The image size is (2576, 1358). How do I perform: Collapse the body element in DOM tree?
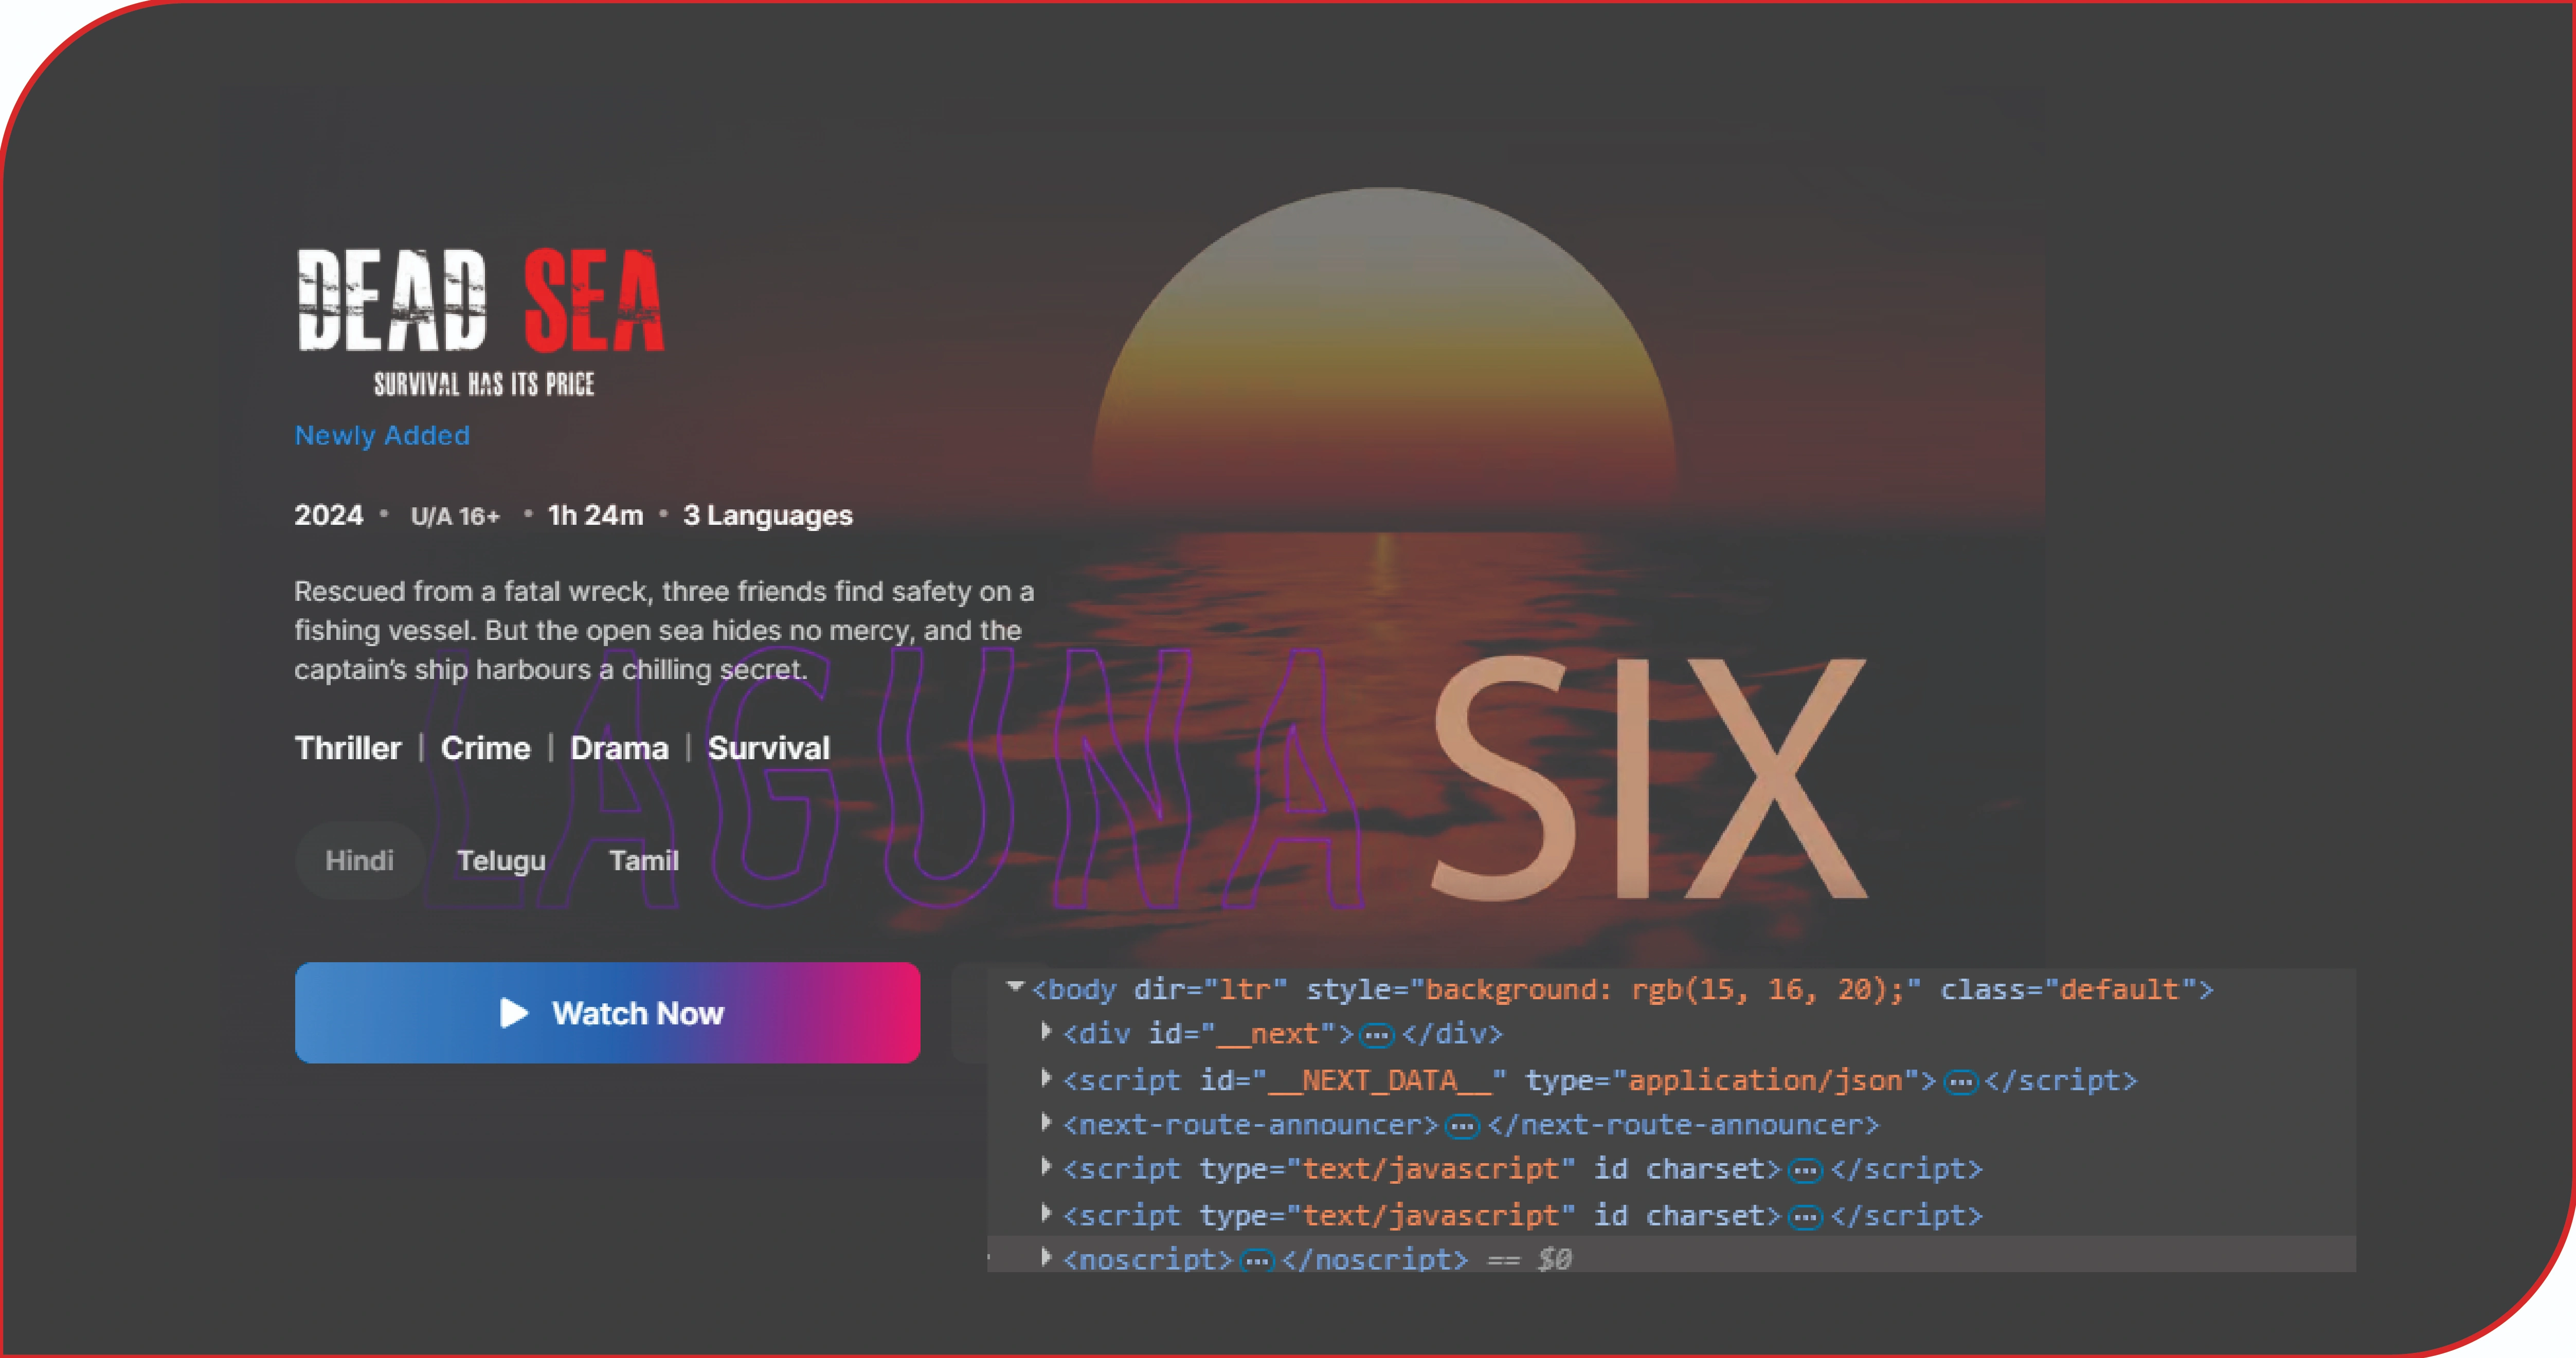[1015, 987]
